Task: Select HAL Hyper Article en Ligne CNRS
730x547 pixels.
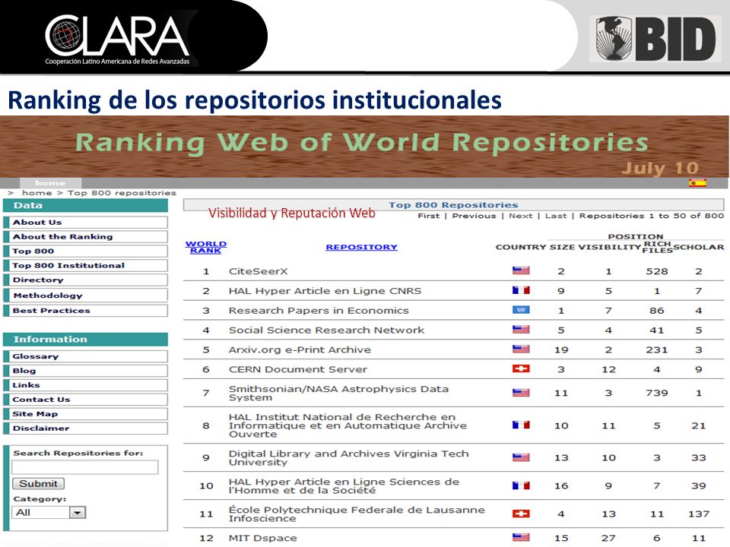Action: (325, 291)
